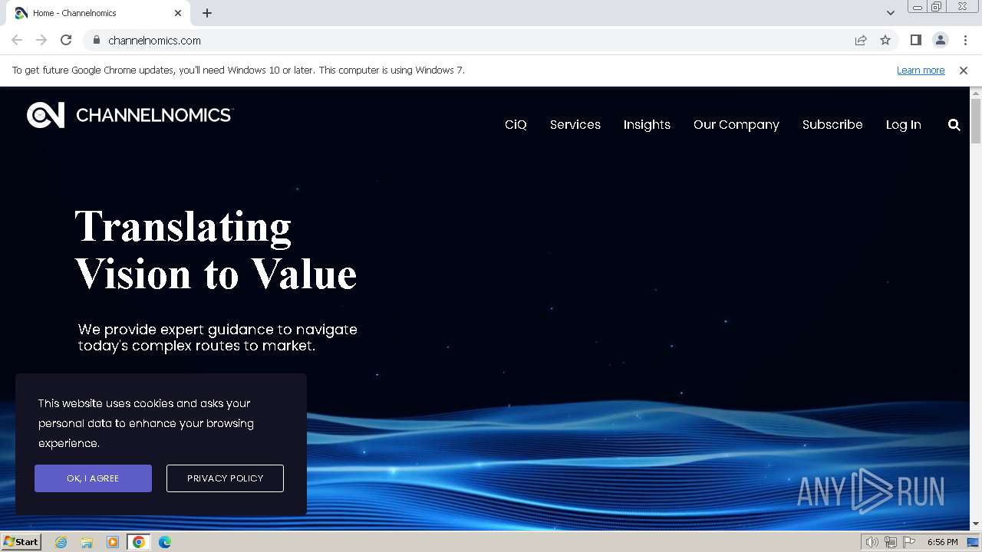Launch Internet Explorer from the taskbar

pos(61,542)
